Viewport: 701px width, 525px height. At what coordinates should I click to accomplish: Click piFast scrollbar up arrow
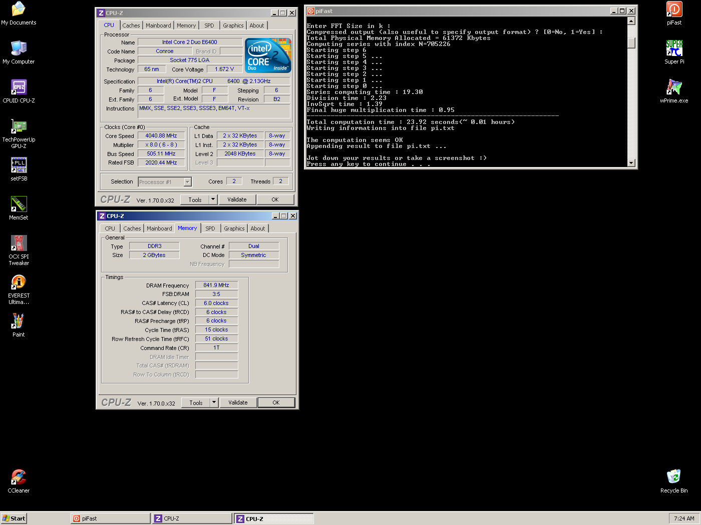point(631,21)
